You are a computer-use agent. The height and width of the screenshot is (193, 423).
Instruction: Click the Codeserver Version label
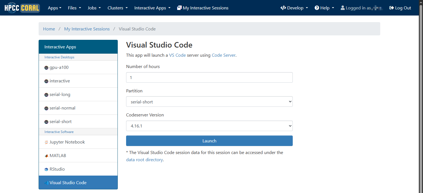145,115
